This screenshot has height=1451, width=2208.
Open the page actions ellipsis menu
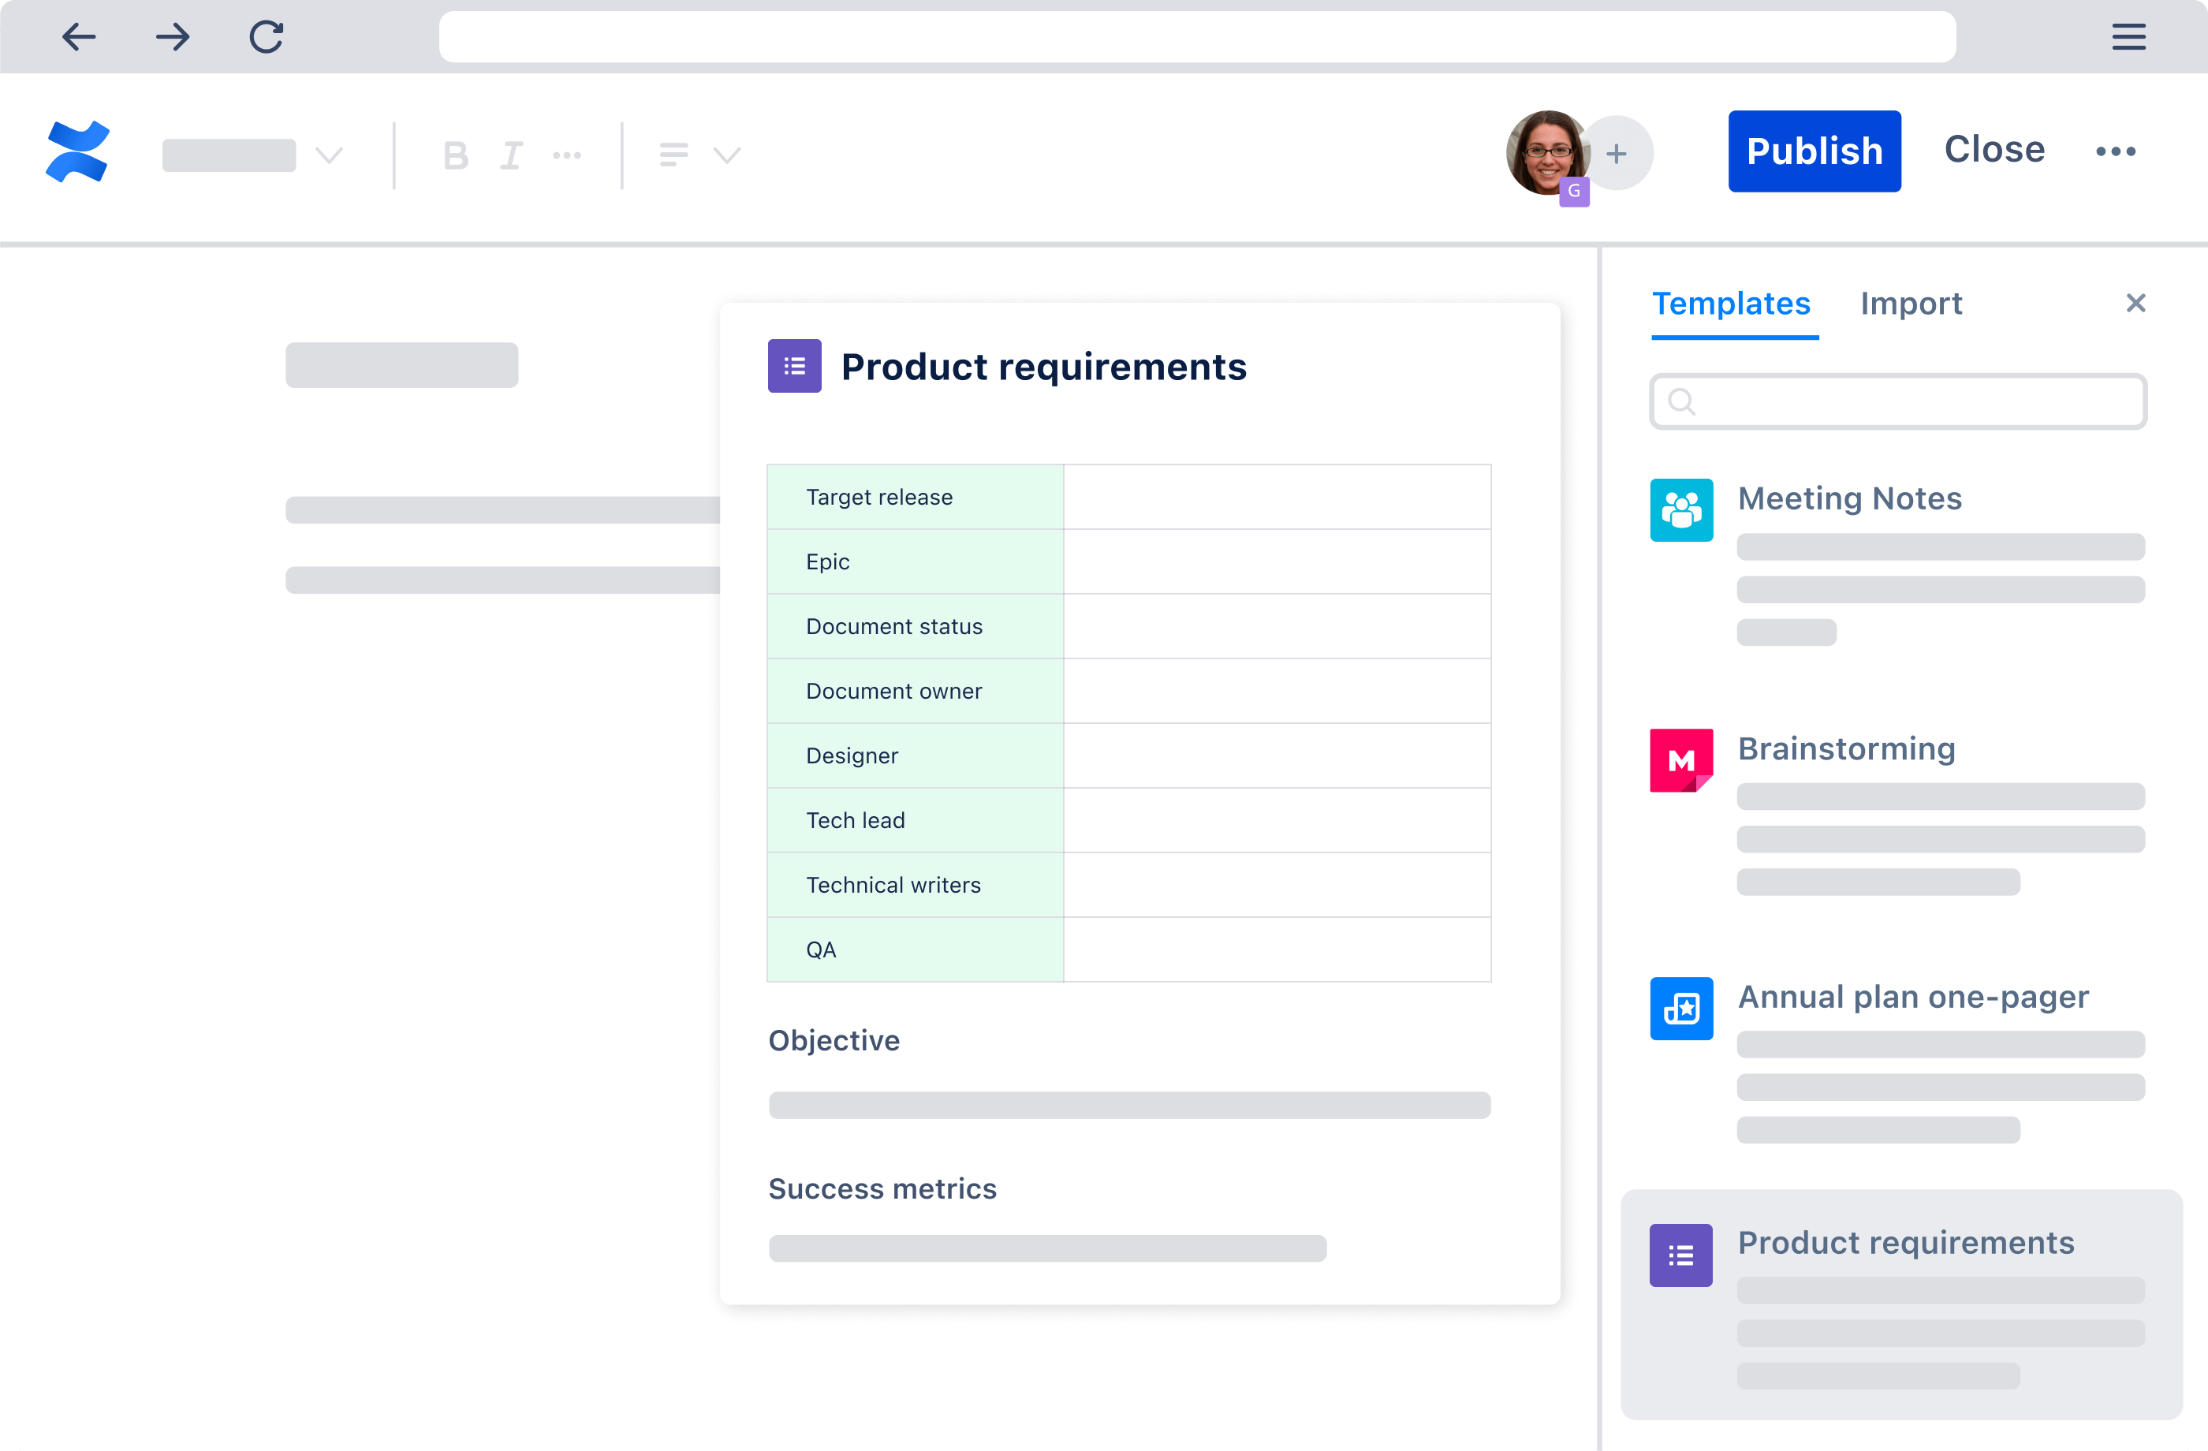click(x=2117, y=151)
